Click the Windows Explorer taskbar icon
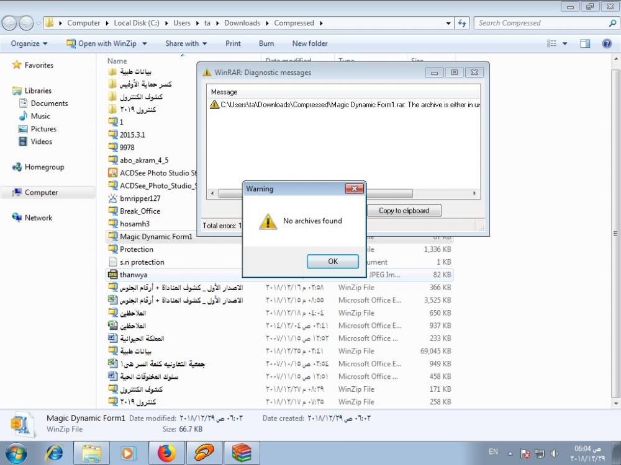 click(91, 453)
